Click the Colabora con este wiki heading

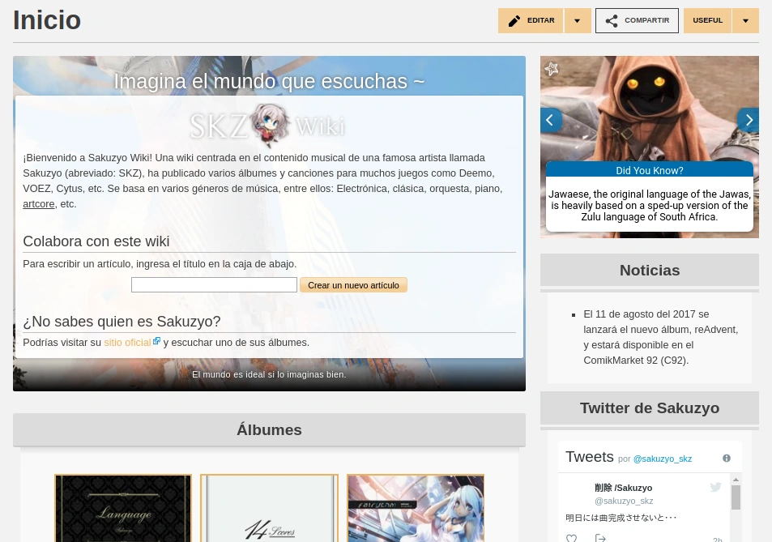pyautogui.click(x=96, y=241)
